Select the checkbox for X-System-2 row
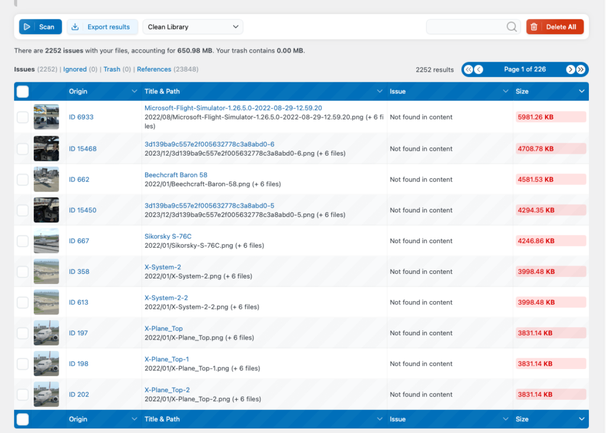This screenshot has width=606, height=433. pyautogui.click(x=22, y=272)
